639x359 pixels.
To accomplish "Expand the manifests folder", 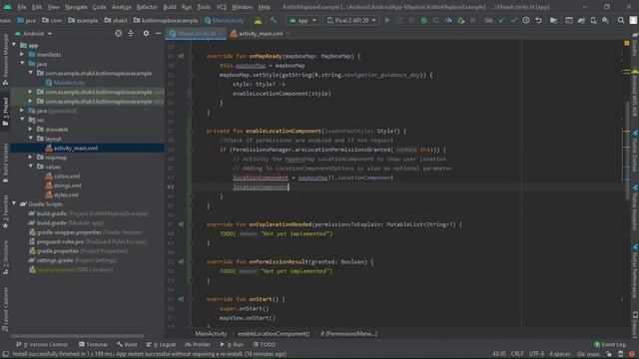I will [22, 55].
